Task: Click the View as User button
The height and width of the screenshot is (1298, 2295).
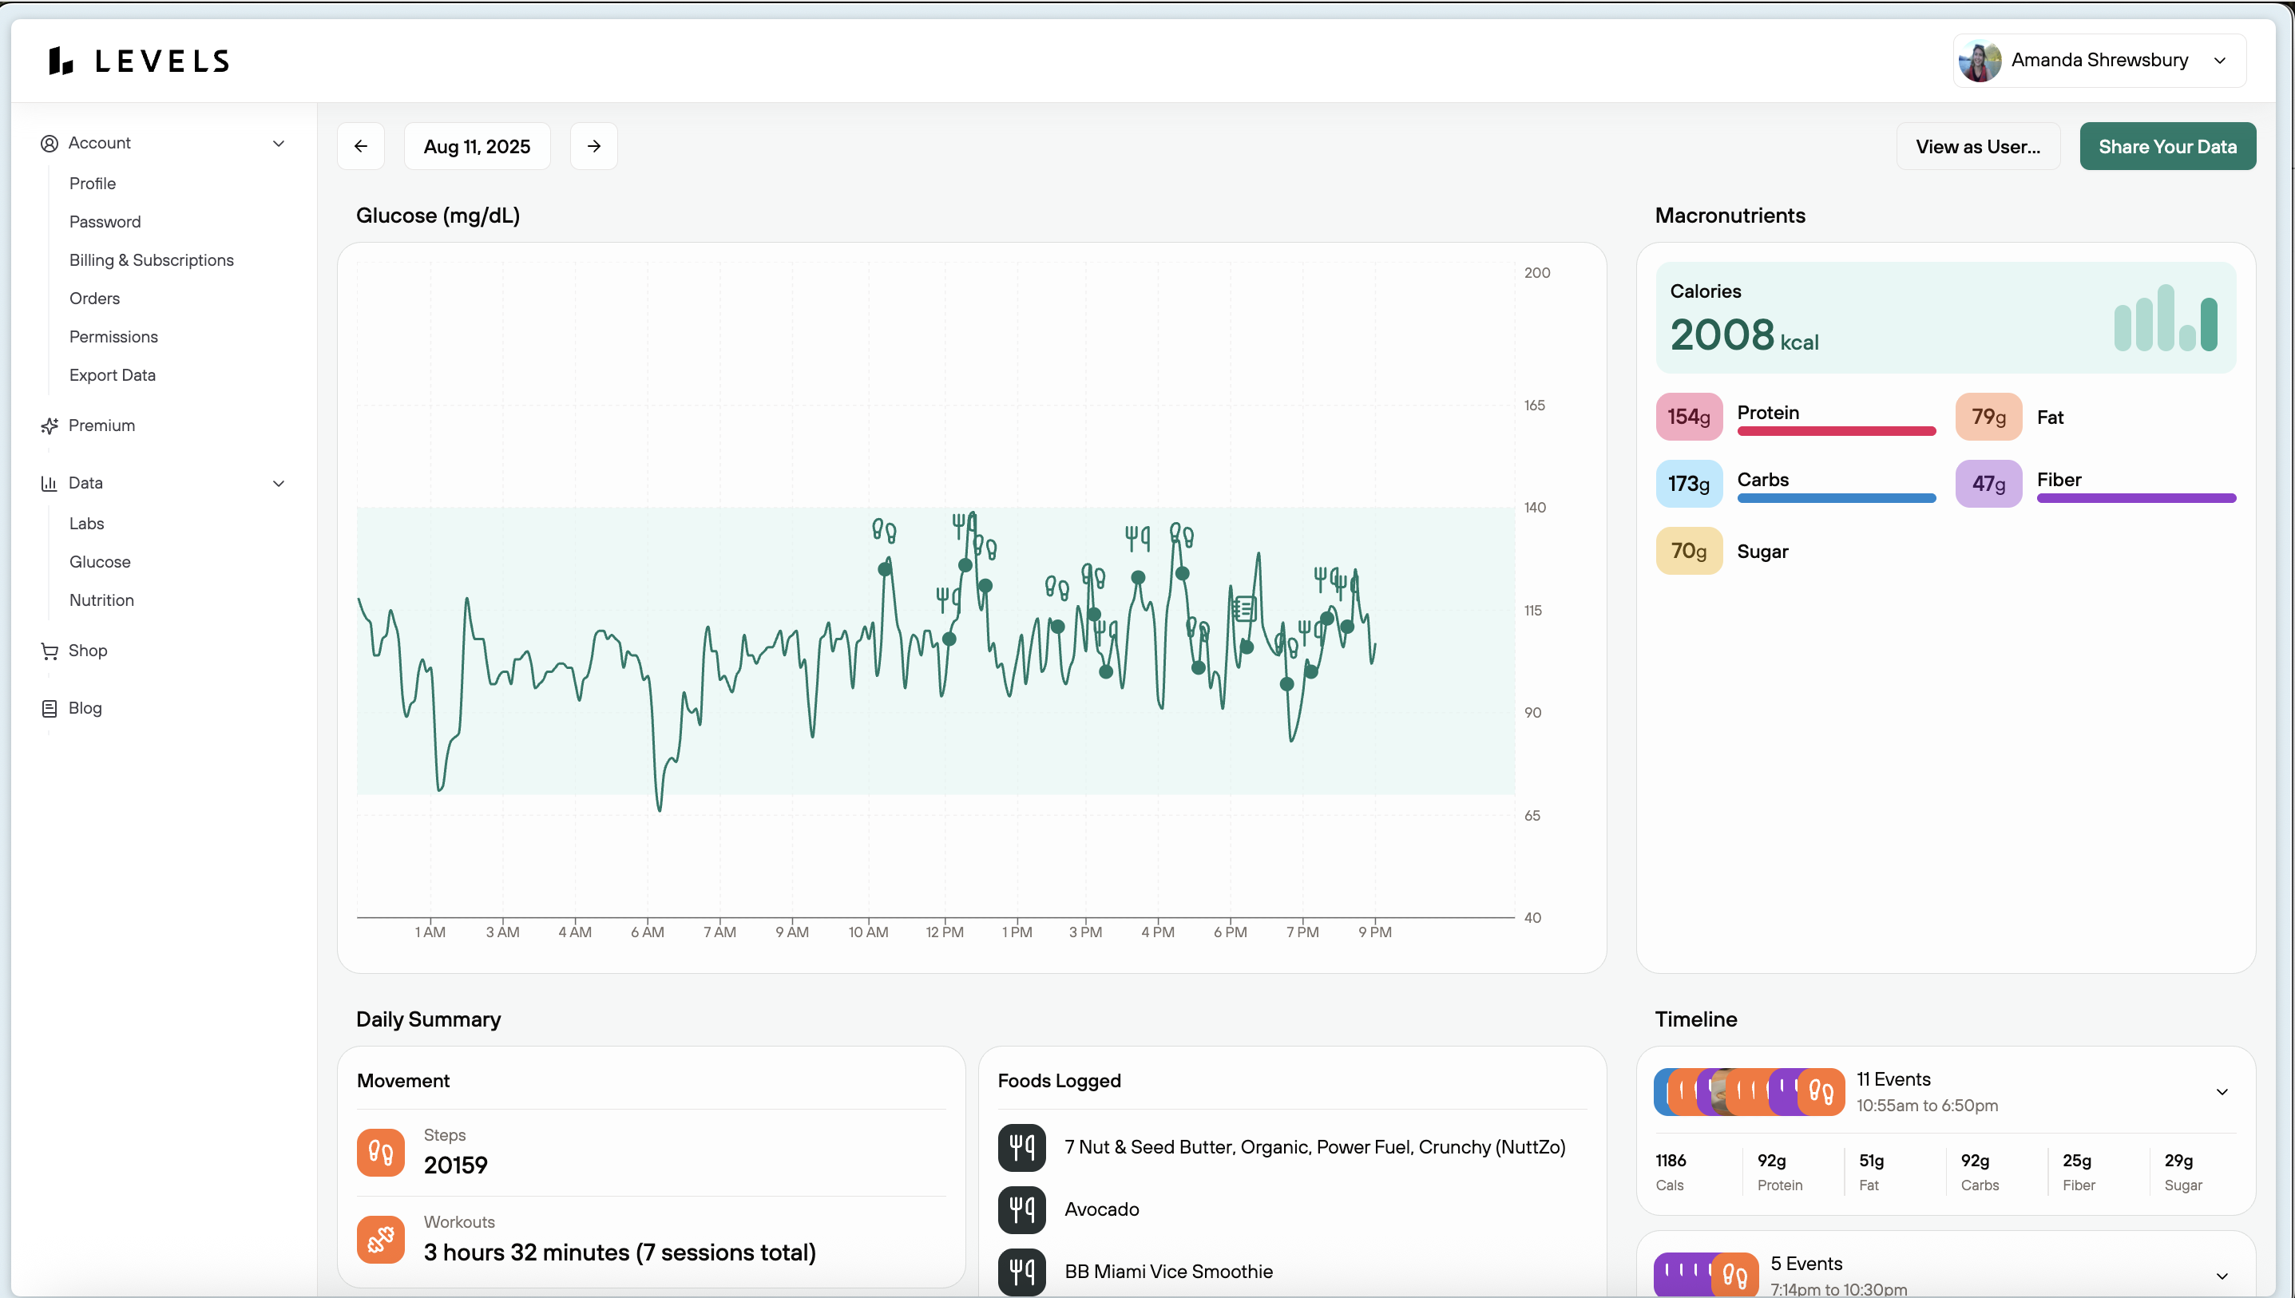Action: click(1976, 146)
